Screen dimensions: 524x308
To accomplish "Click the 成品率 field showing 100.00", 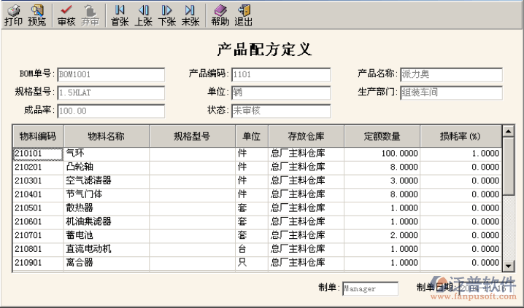I will [x=110, y=111].
